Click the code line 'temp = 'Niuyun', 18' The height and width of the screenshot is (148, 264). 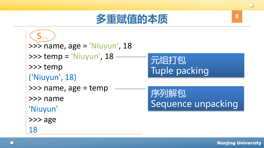point(71,57)
